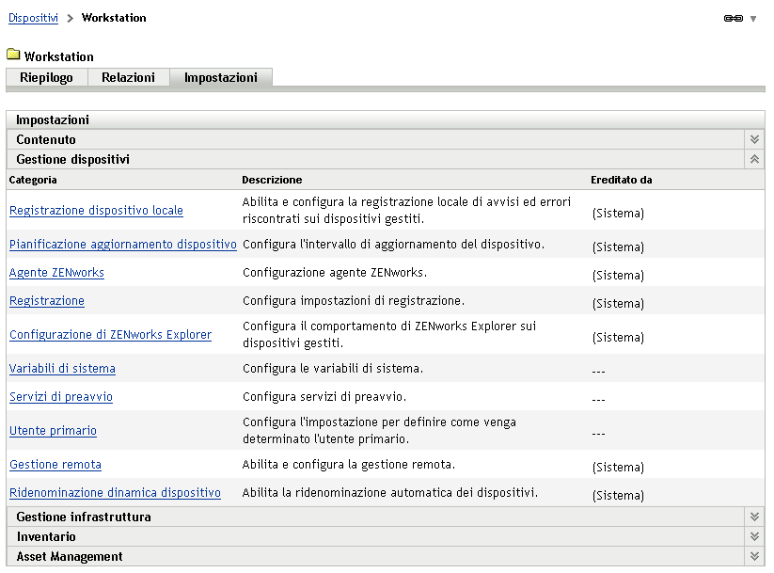774x573 pixels.
Task: Open Configurazione di ZENworks Explorer
Action: pos(110,334)
